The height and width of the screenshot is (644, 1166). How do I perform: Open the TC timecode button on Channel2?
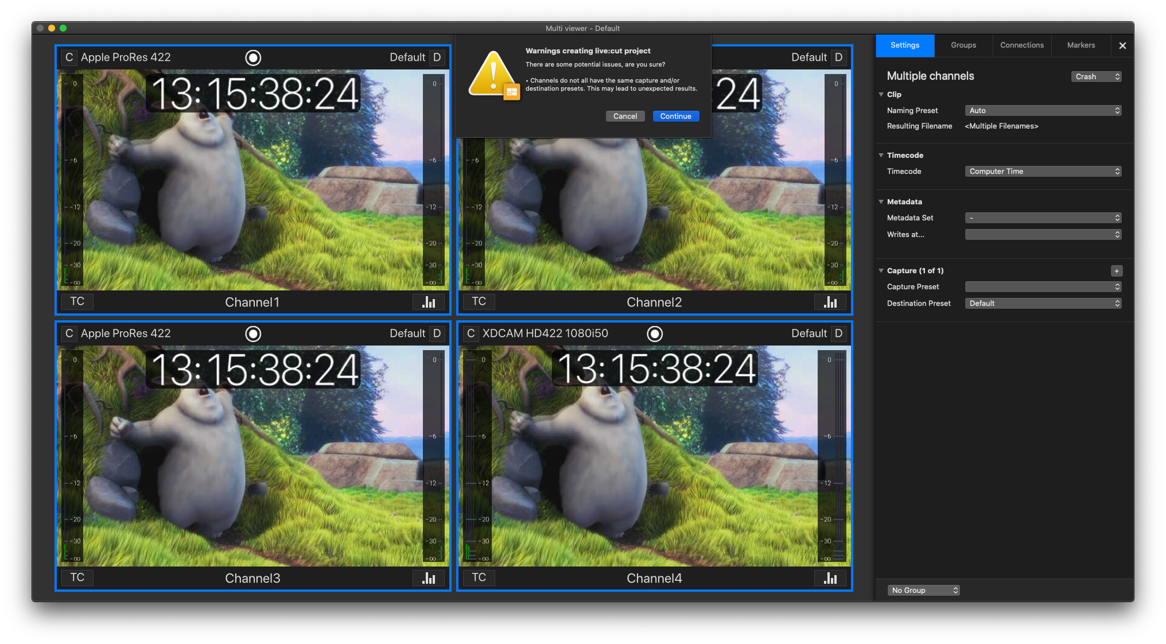tap(479, 302)
